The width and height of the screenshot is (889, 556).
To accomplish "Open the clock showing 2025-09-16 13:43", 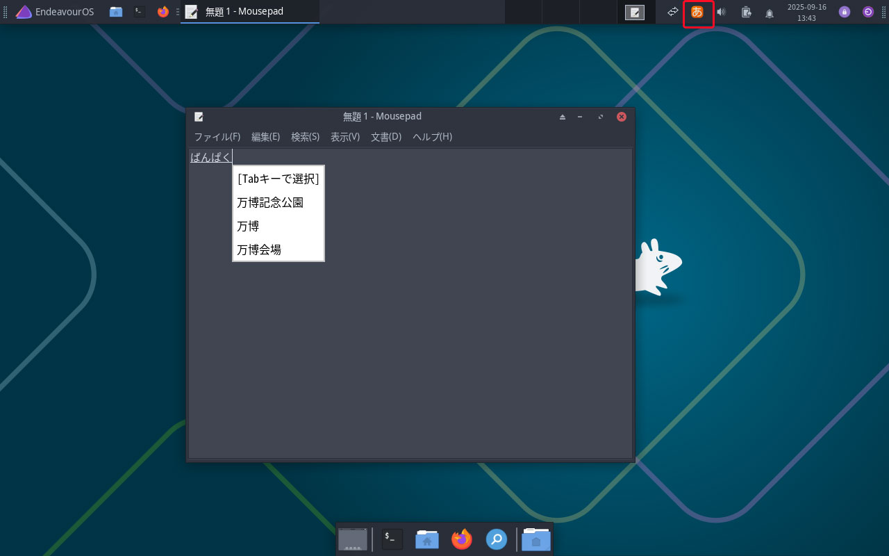I will click(806, 13).
